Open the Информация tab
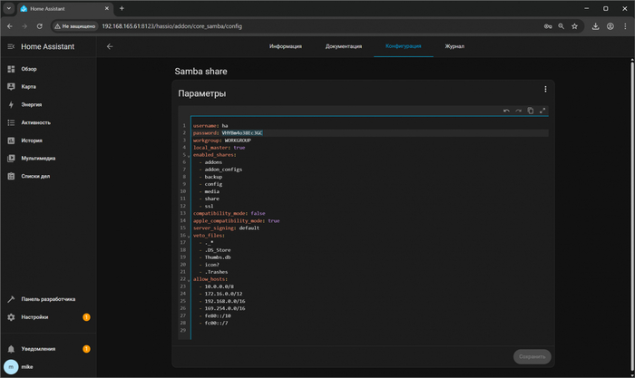The height and width of the screenshot is (378, 635). [286, 46]
